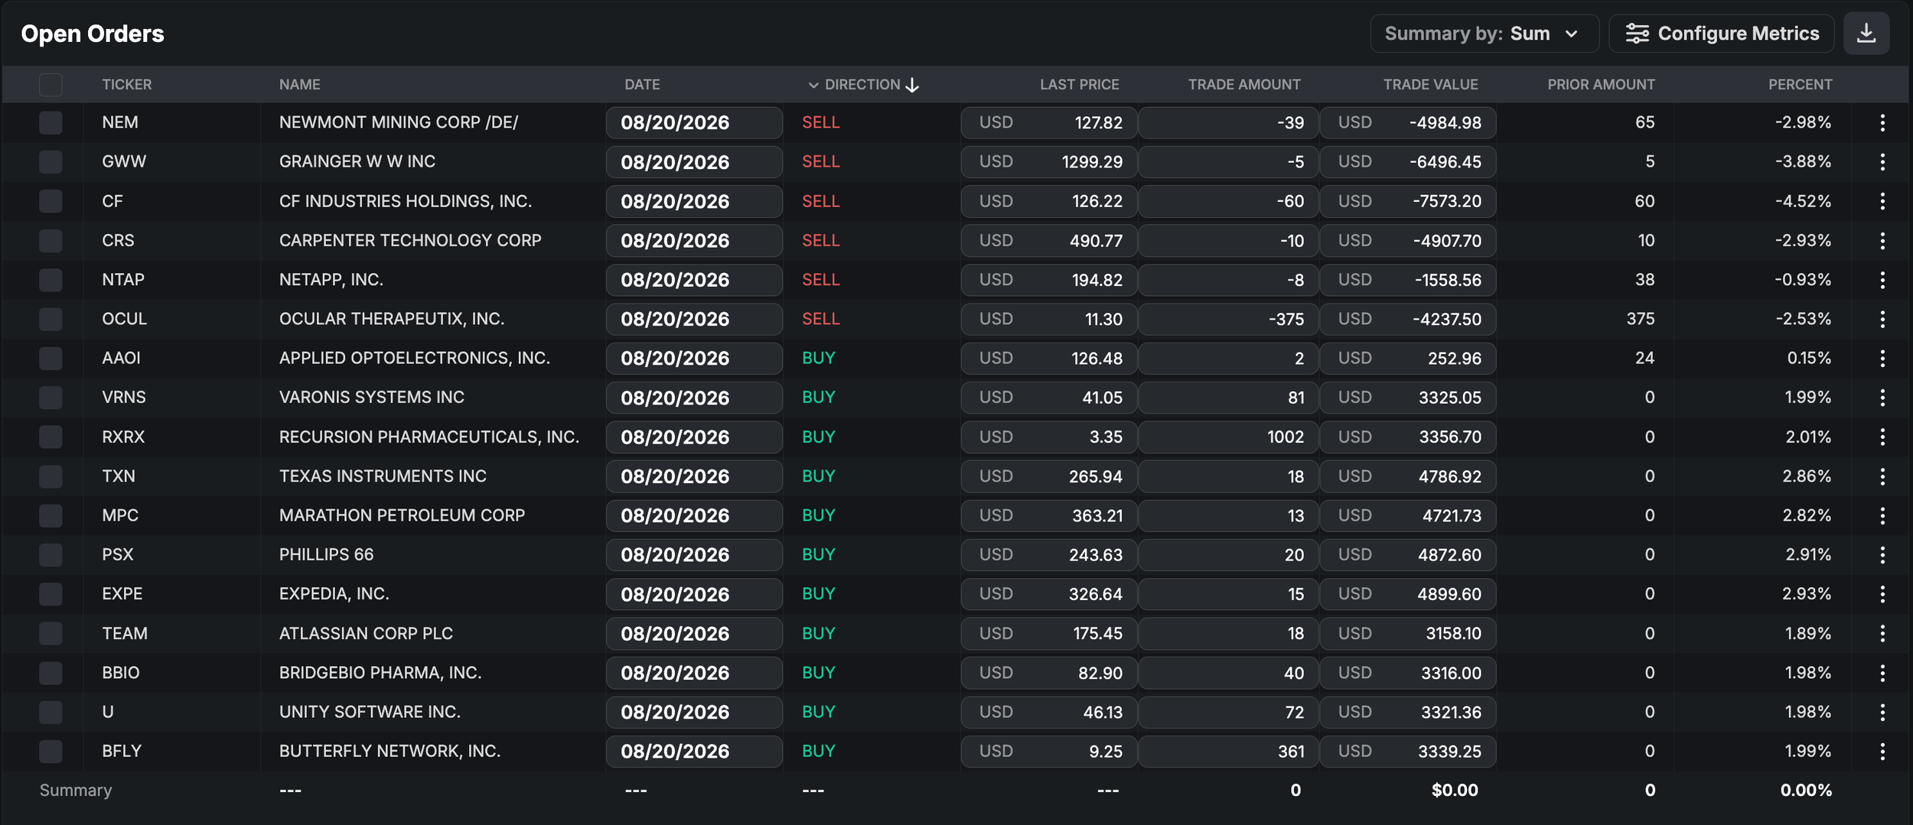Image resolution: width=1913 pixels, height=825 pixels.
Task: Toggle the select-all header checkbox
Action: click(x=51, y=85)
